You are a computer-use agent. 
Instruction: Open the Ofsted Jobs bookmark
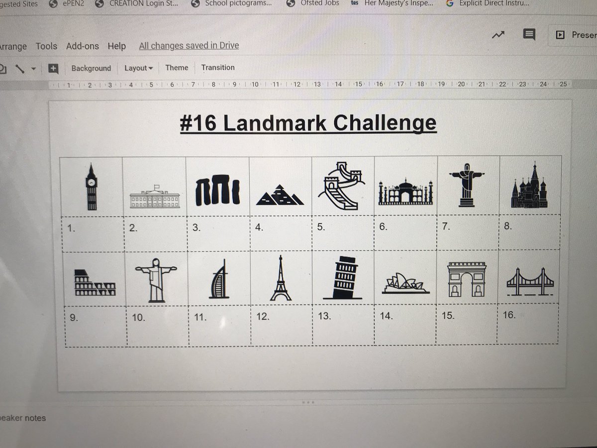[x=313, y=3]
